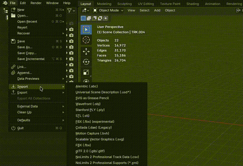Viewport: 243px width, 166px height.
Task: Click Save As in File menu
Action: pos(25,47)
